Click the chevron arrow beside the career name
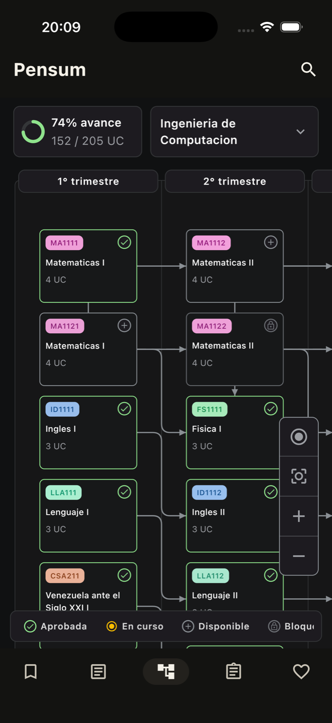The width and height of the screenshot is (332, 723). click(301, 132)
